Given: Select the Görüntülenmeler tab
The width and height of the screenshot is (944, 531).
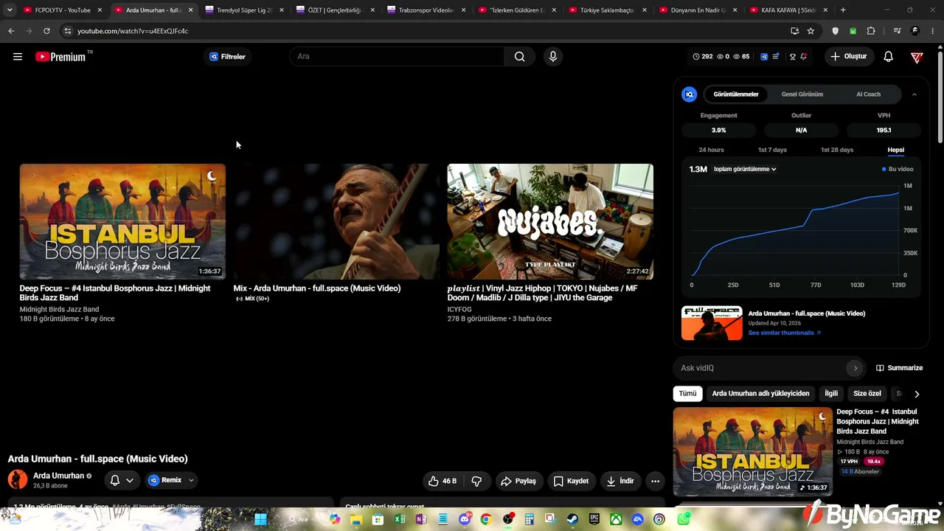Looking at the screenshot, I should [x=736, y=94].
